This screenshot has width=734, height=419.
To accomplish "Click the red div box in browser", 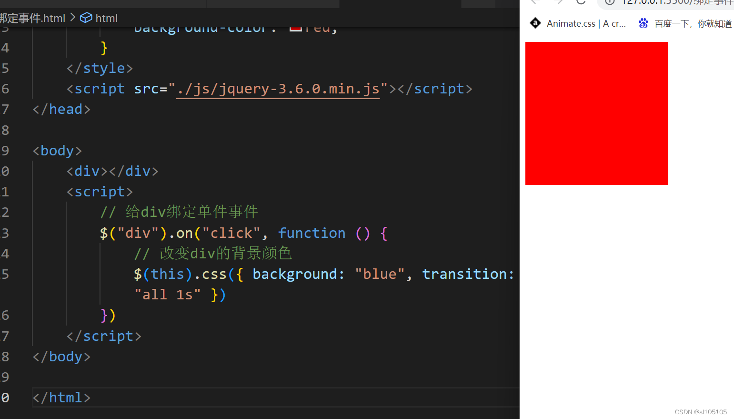I will (x=596, y=113).
